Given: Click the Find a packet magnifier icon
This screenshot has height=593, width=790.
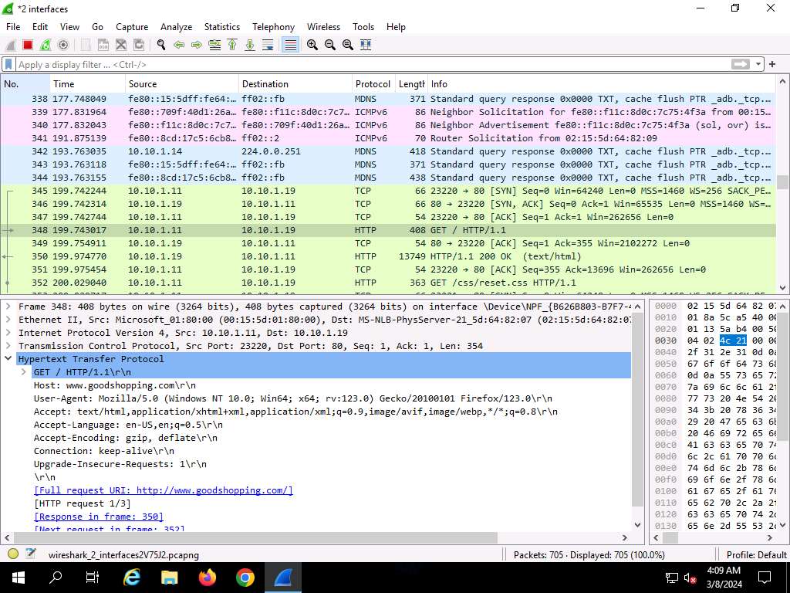Looking at the screenshot, I should [x=161, y=46].
